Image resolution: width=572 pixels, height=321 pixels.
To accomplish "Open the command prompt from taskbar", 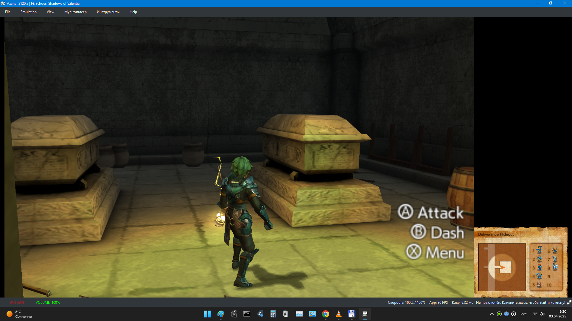I will (247, 314).
